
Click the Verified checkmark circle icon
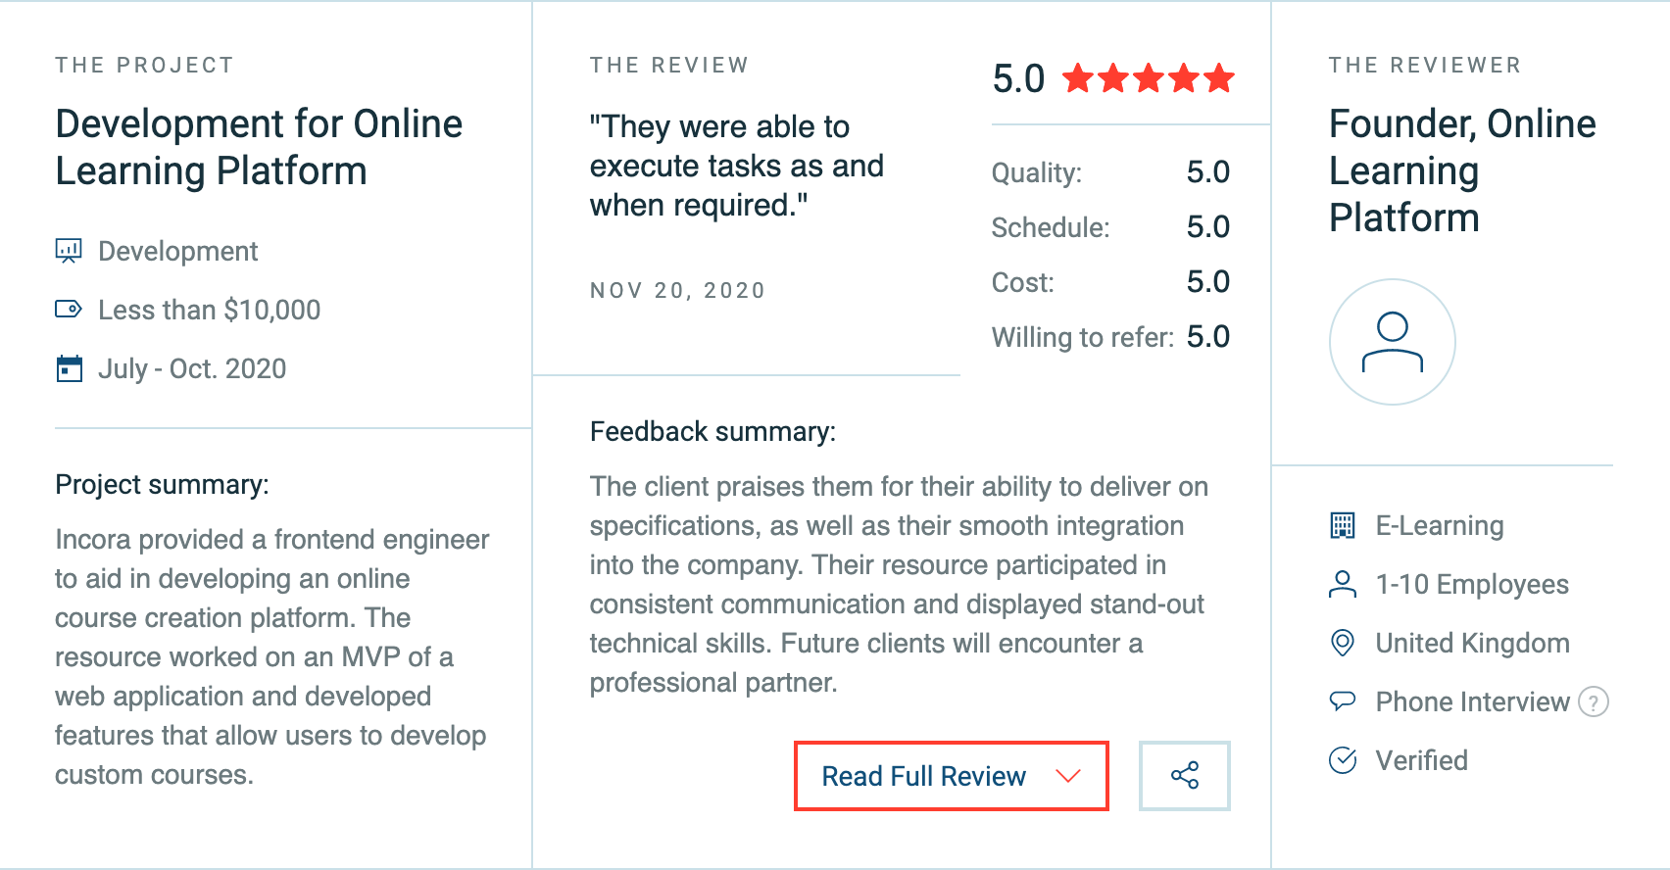point(1343,760)
